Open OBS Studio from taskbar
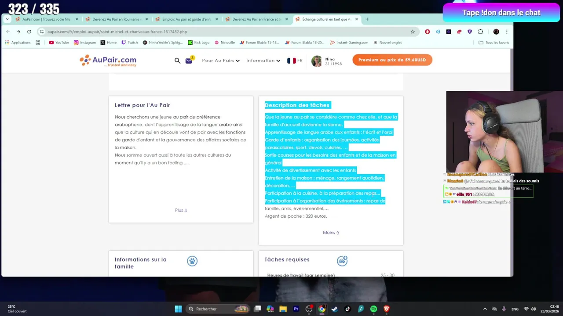This screenshot has width=563, height=316. click(309, 309)
